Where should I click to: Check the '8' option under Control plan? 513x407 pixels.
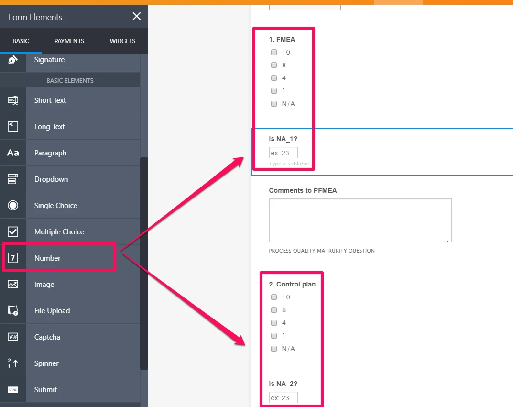tap(273, 310)
